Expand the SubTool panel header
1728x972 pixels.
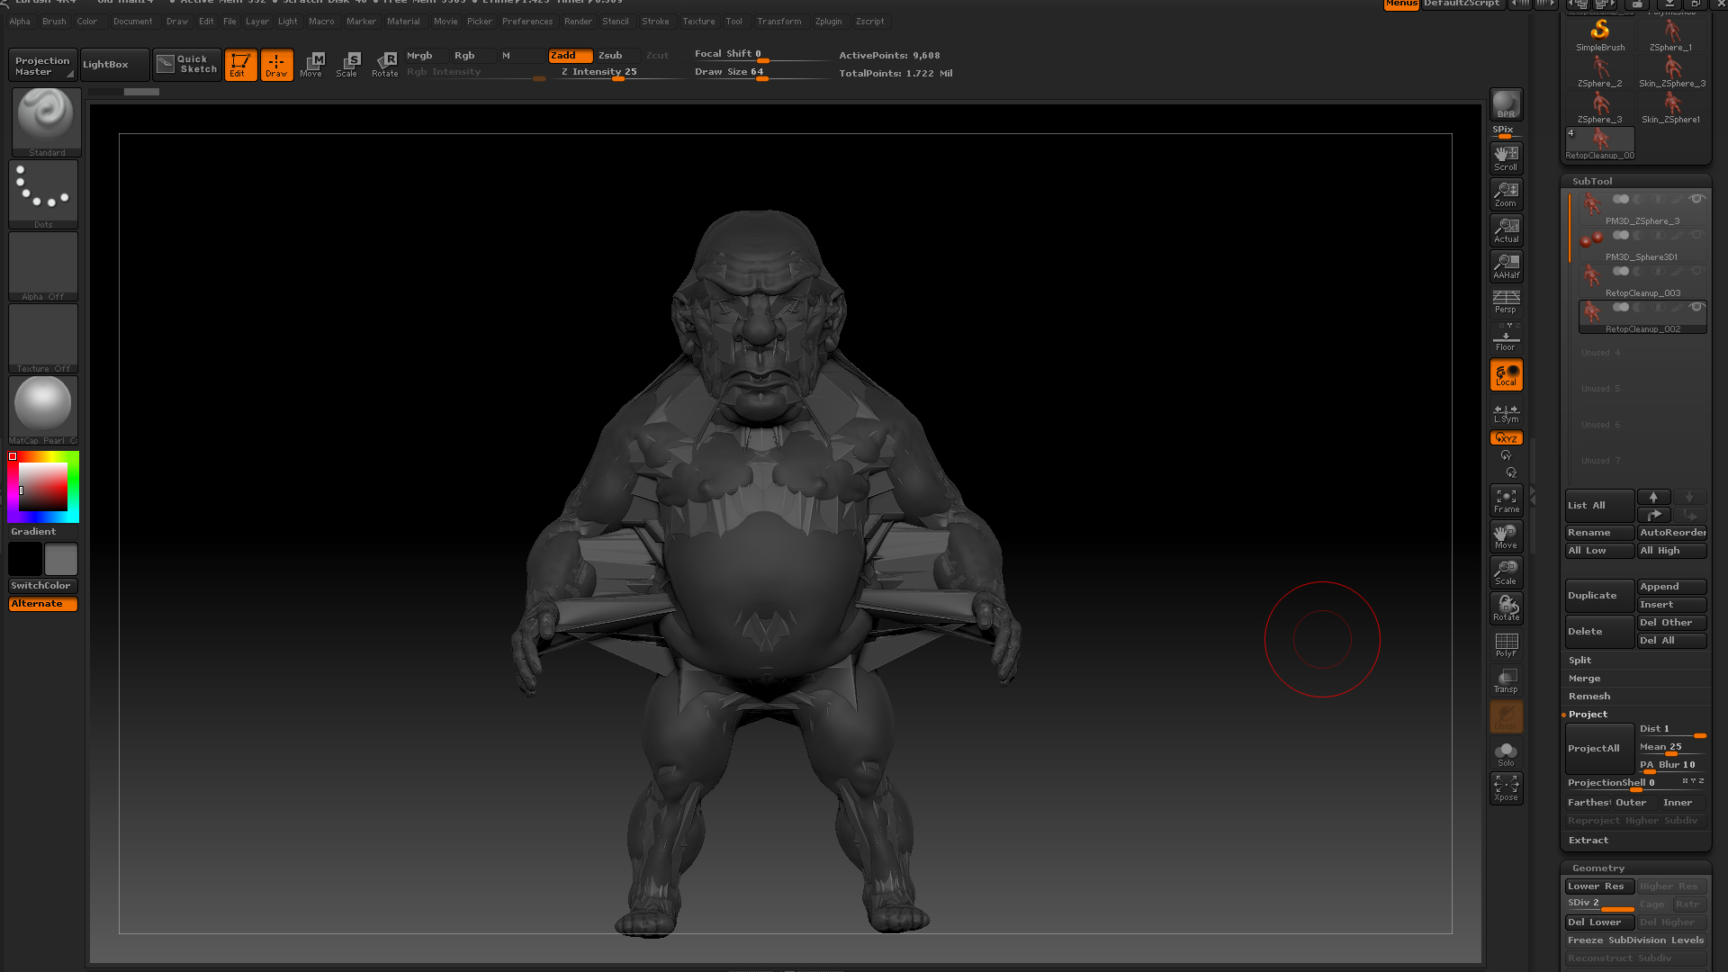(1592, 181)
